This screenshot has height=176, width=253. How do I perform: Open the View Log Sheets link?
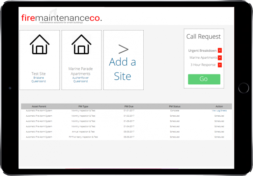point(219,111)
